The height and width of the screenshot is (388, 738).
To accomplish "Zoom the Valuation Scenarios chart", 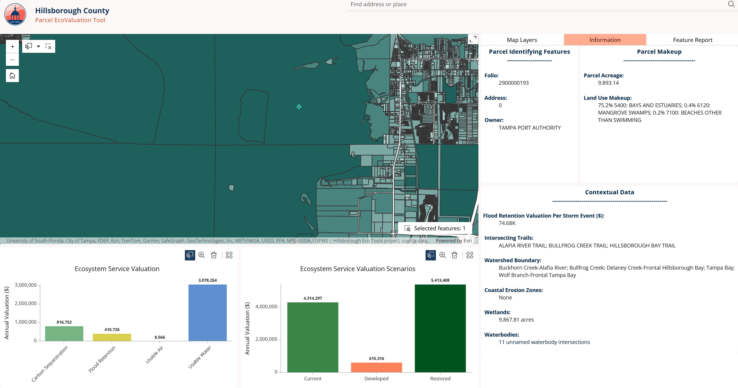I will click(x=442, y=255).
